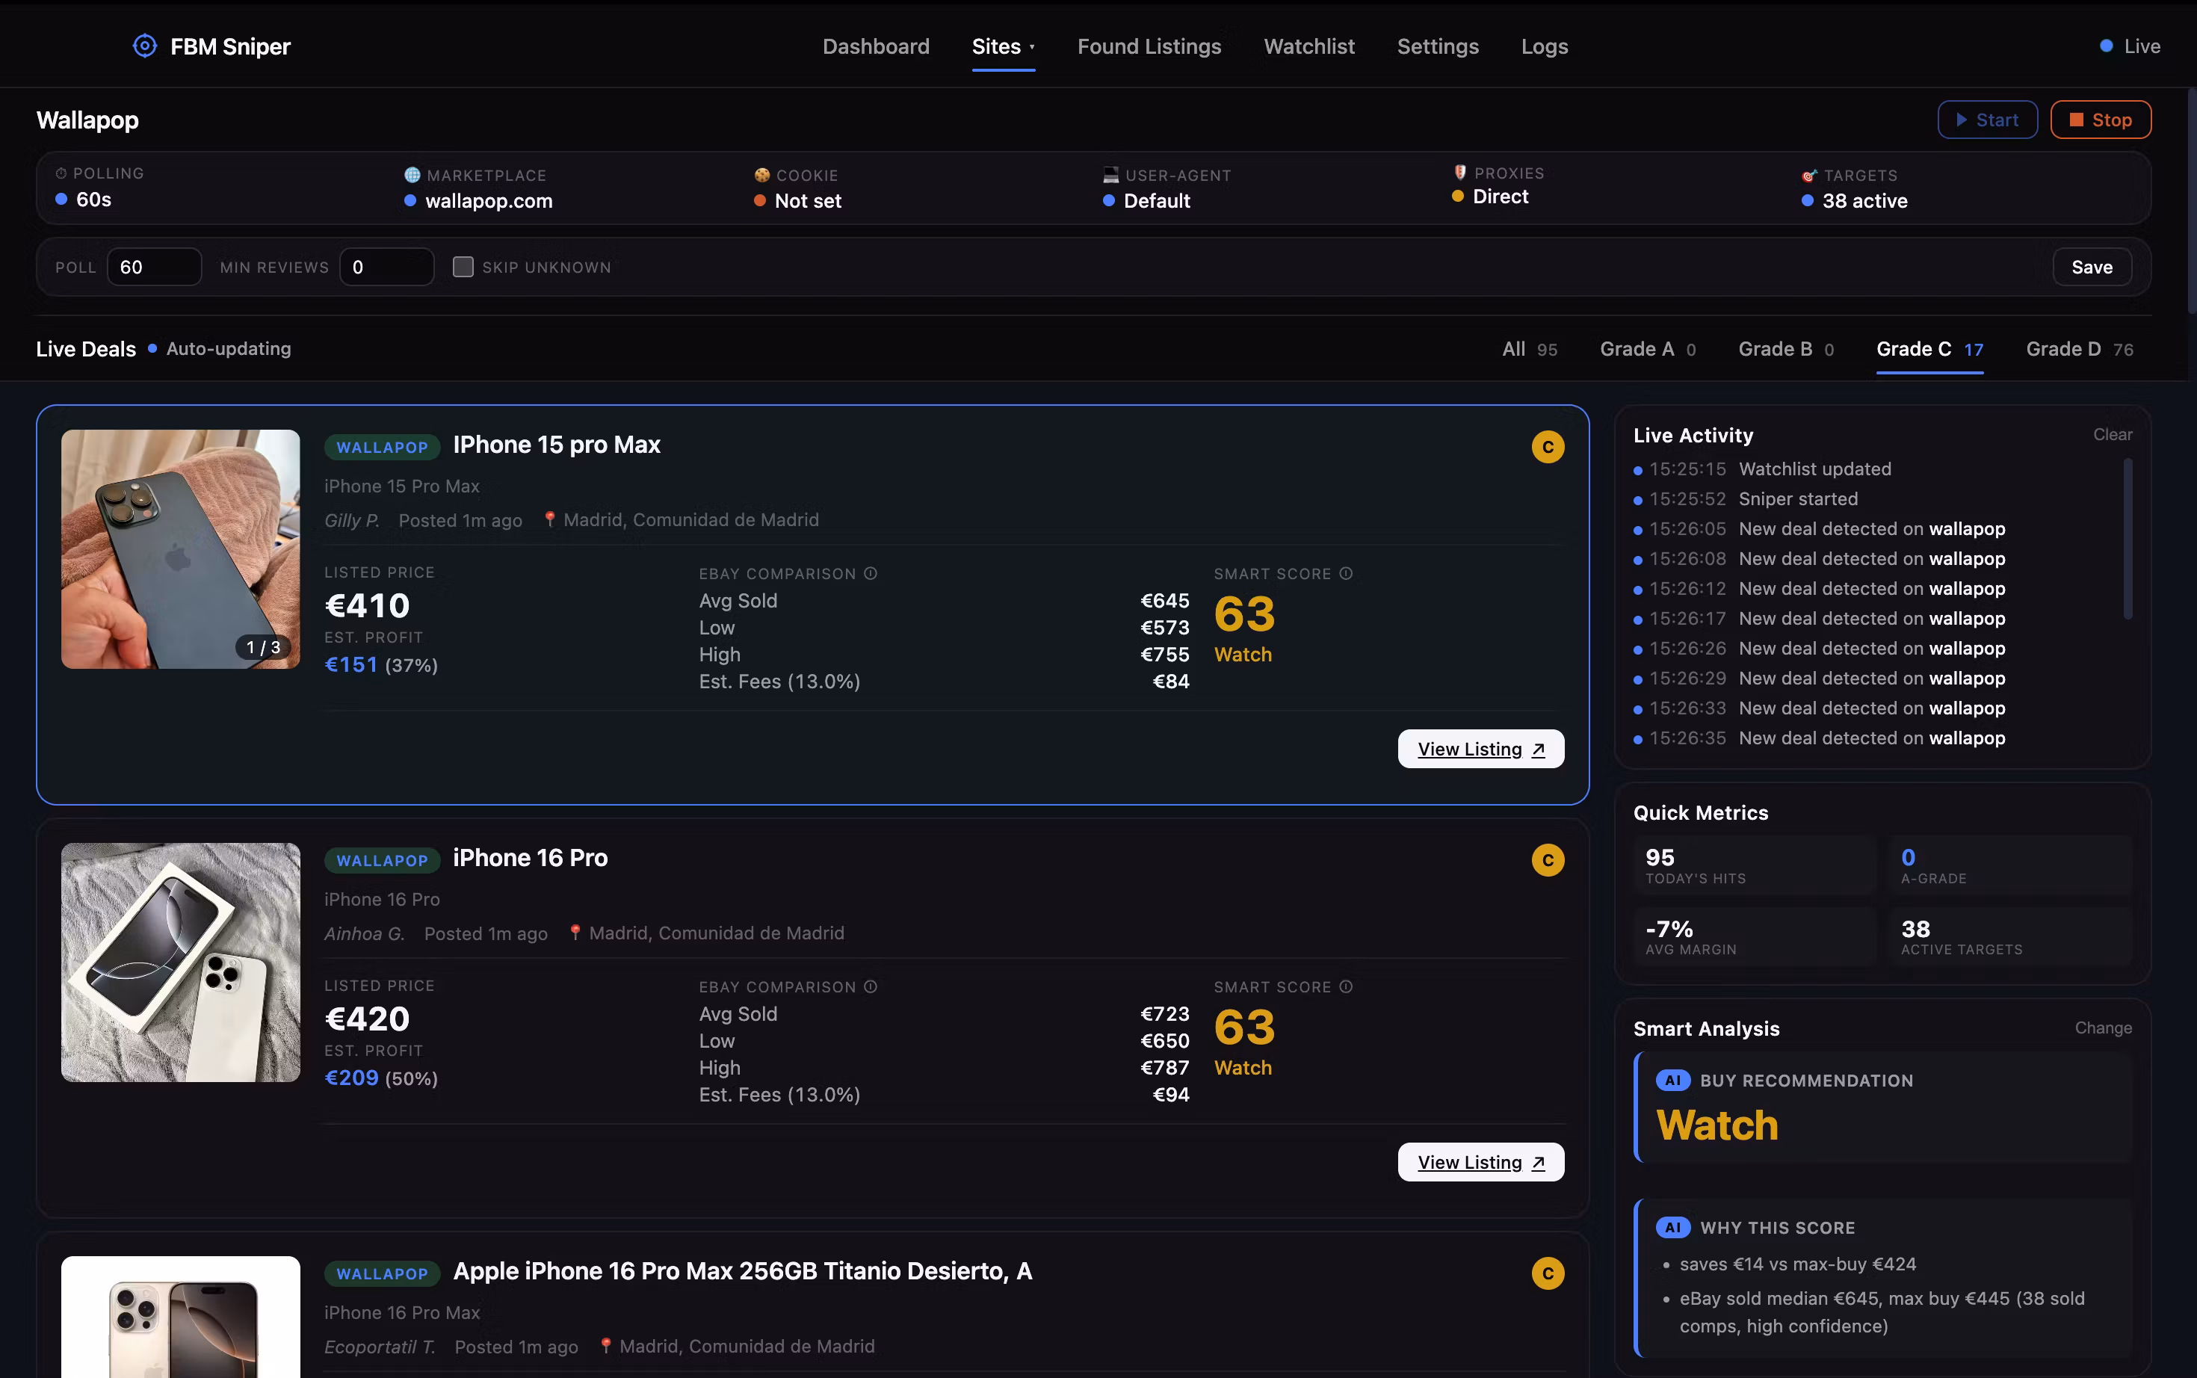Open the iPhone 16 Pro Max Titanio photo thumbnail

tap(180, 1317)
